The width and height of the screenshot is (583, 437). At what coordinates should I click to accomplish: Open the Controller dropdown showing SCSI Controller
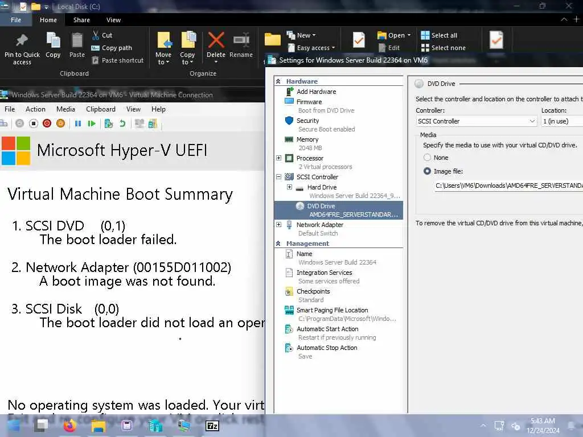(x=476, y=121)
